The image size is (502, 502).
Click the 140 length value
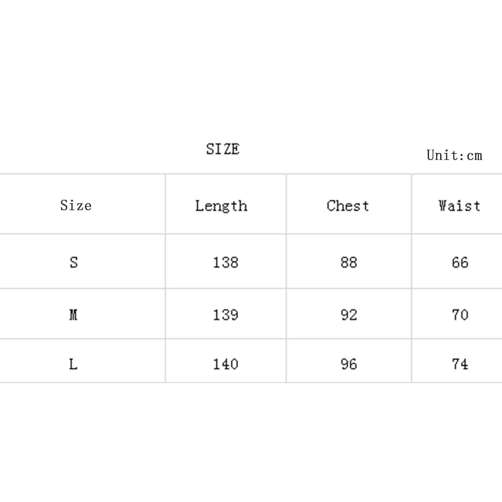226,364
